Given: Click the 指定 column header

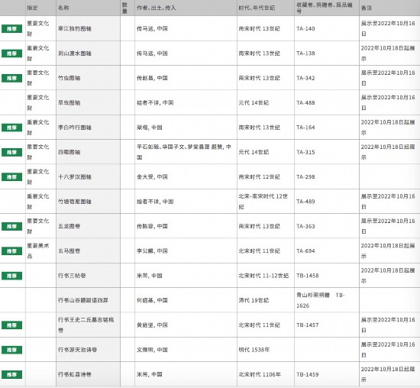Looking at the screenshot, I should [x=32, y=8].
